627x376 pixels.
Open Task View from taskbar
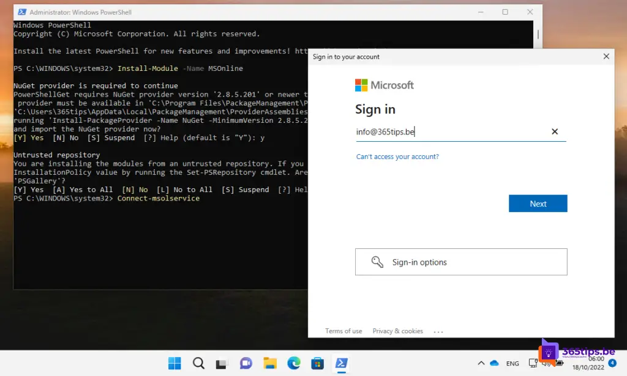[222, 363]
